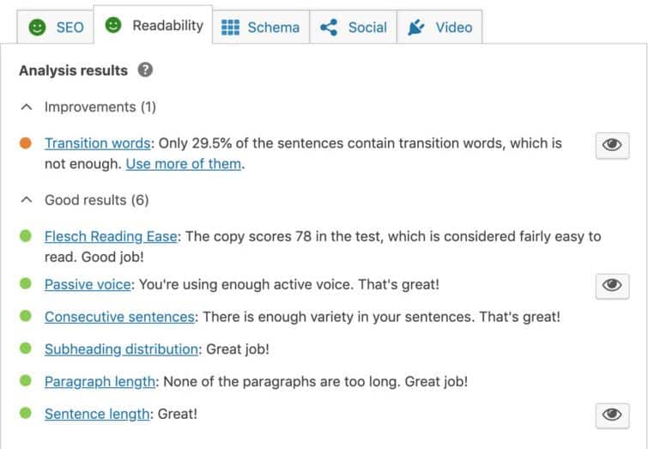Click the green smiley on SEO tab
This screenshot has height=449, width=648.
pyautogui.click(x=37, y=27)
